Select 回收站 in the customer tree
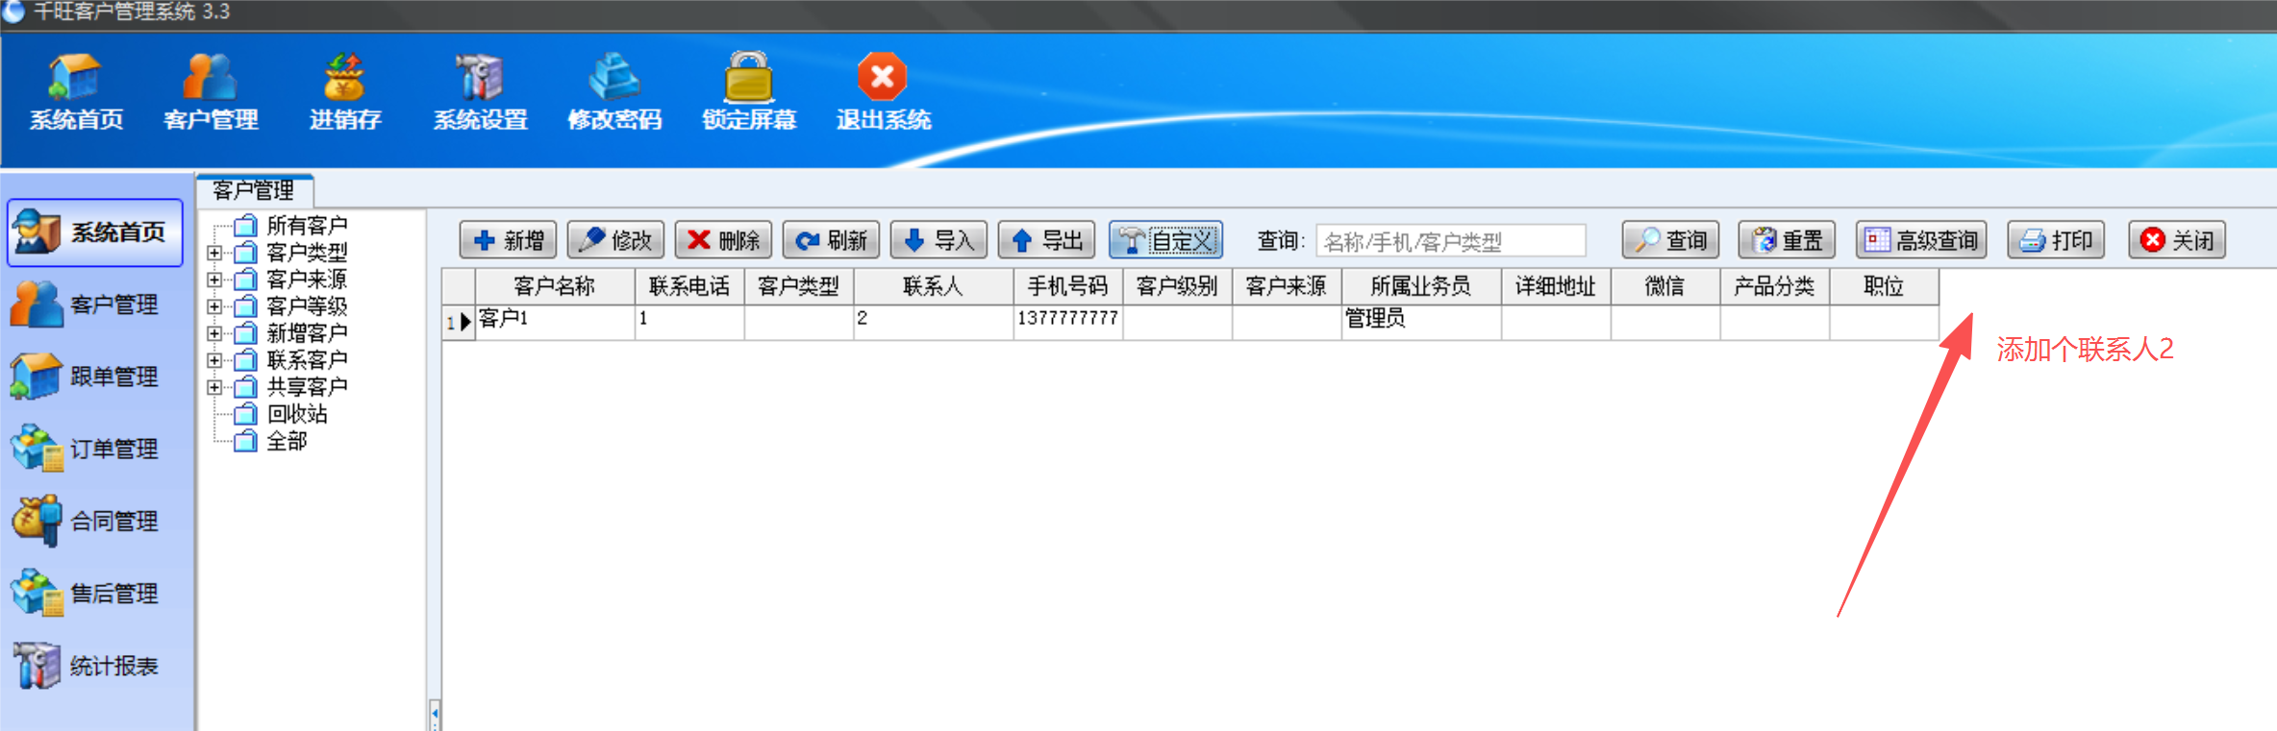Viewport: 2277px width, 731px height. click(x=296, y=414)
